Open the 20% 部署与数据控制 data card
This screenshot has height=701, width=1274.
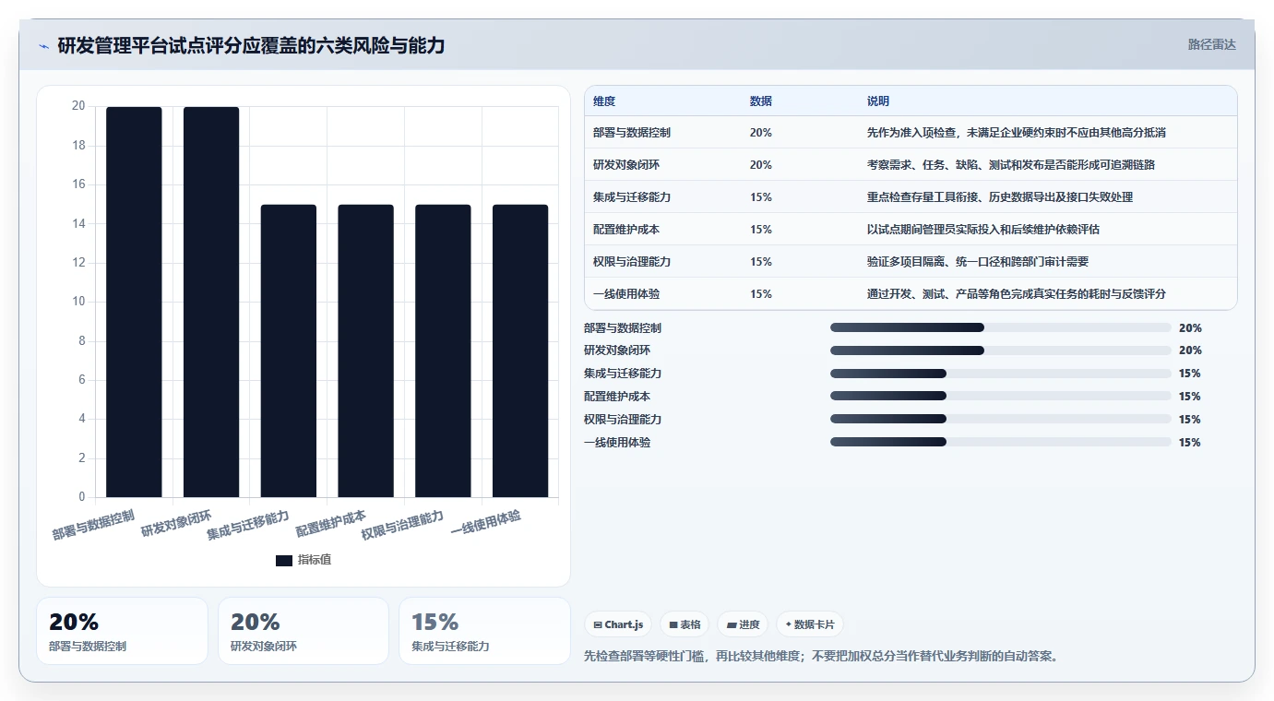122,631
